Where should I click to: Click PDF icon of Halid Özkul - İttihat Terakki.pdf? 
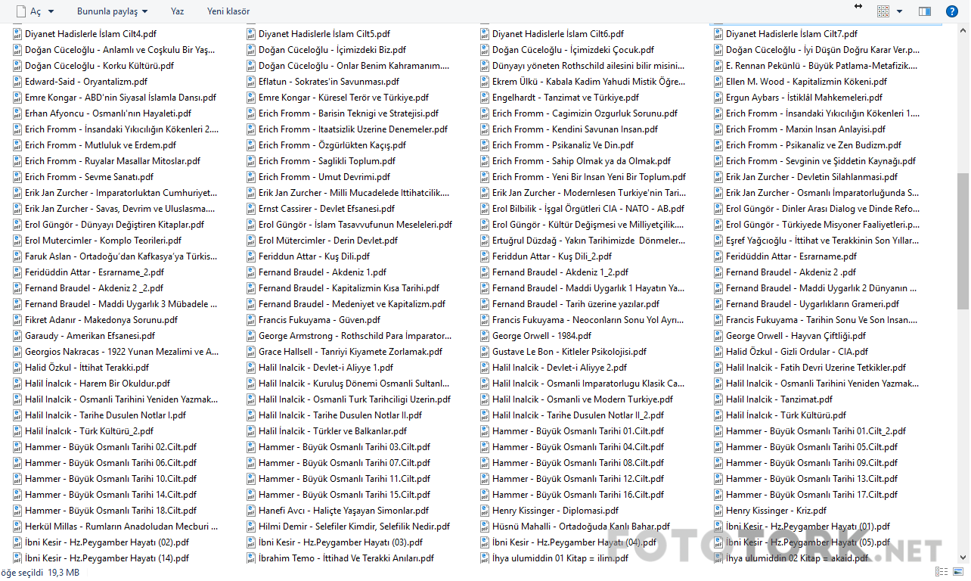tap(17, 368)
